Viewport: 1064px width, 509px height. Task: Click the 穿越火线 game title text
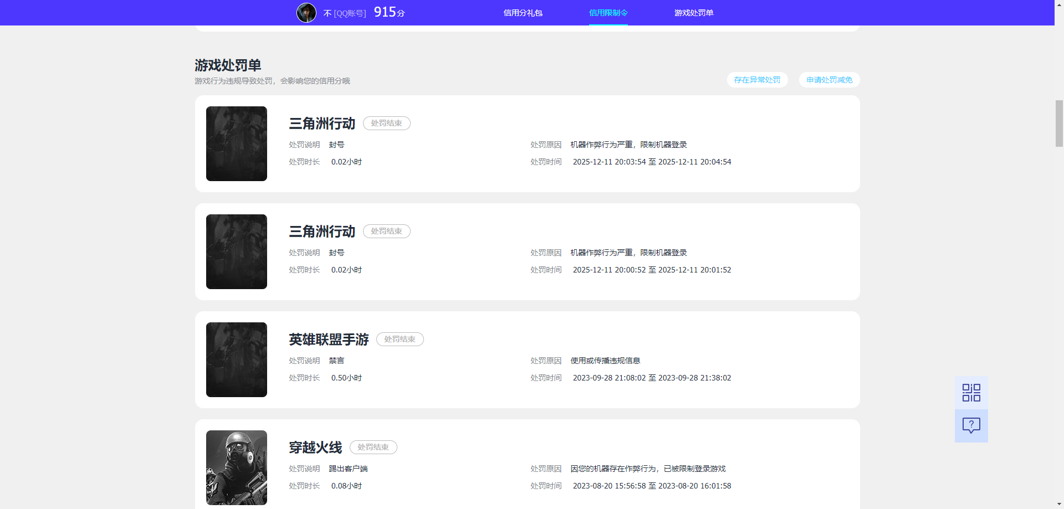tap(315, 447)
